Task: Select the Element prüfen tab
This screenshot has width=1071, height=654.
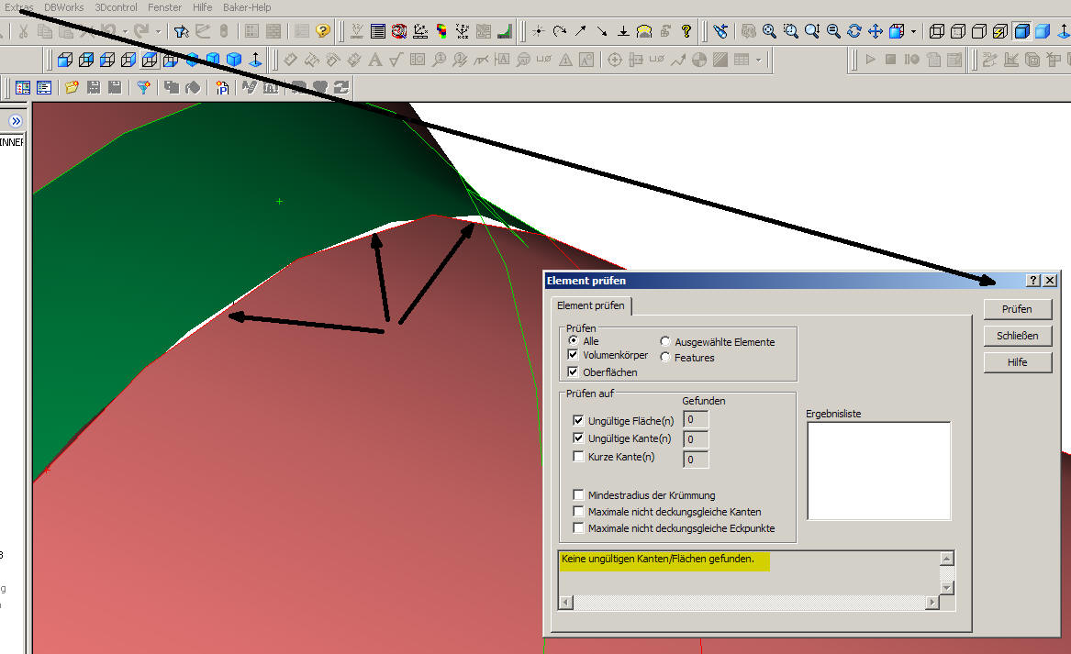Action: [x=591, y=305]
